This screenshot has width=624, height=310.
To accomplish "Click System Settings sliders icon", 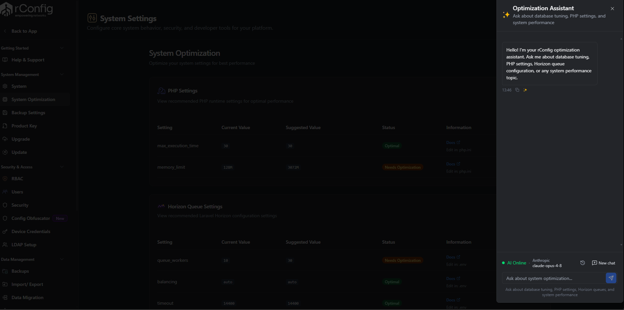I will pos(92,18).
